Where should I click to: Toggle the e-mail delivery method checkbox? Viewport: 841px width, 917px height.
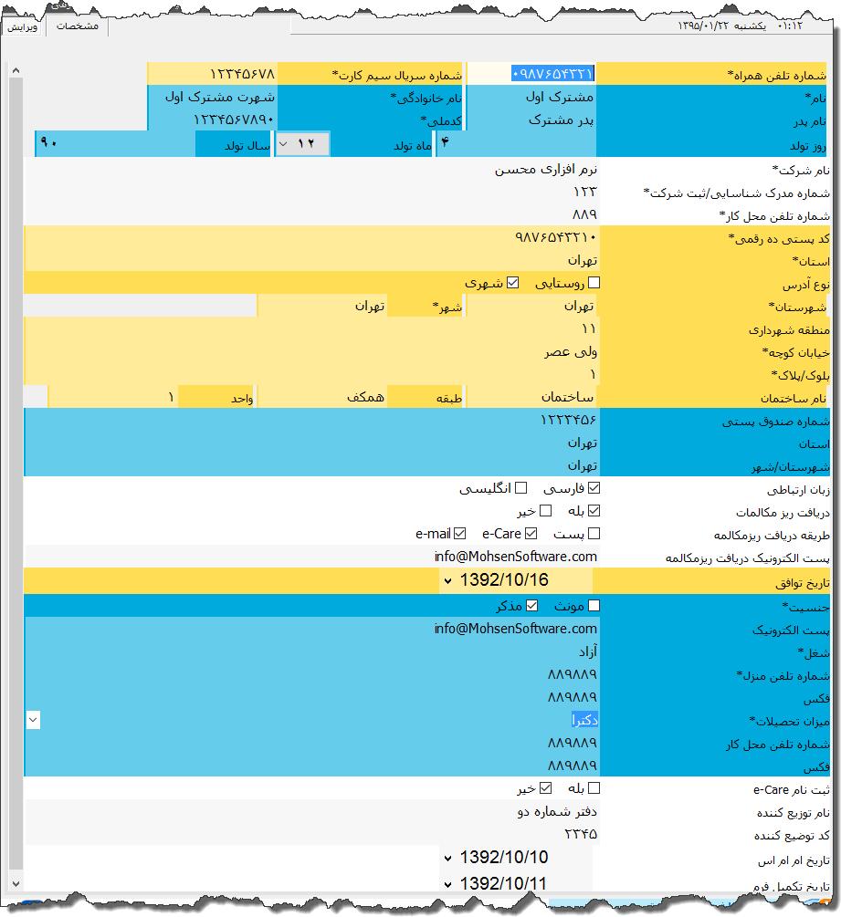[x=459, y=534]
